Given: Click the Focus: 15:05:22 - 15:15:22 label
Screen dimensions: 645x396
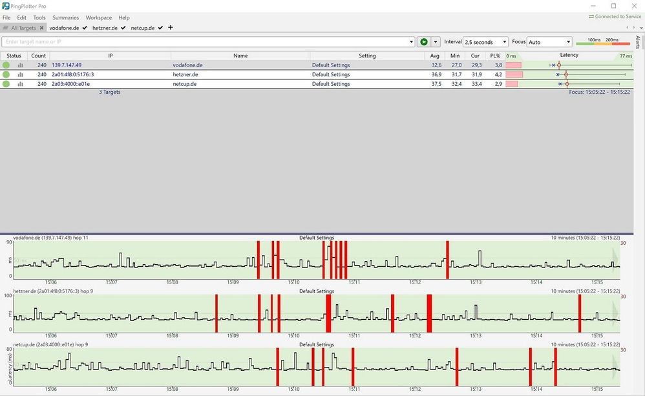Looking at the screenshot, I should (x=599, y=92).
